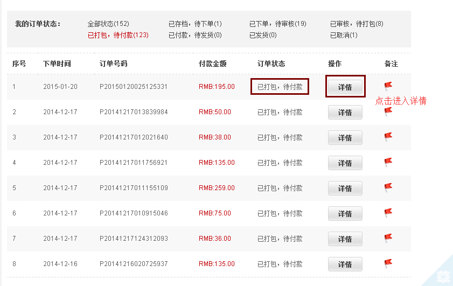
Task: Click the red flag for order 3
Action: coord(388,137)
